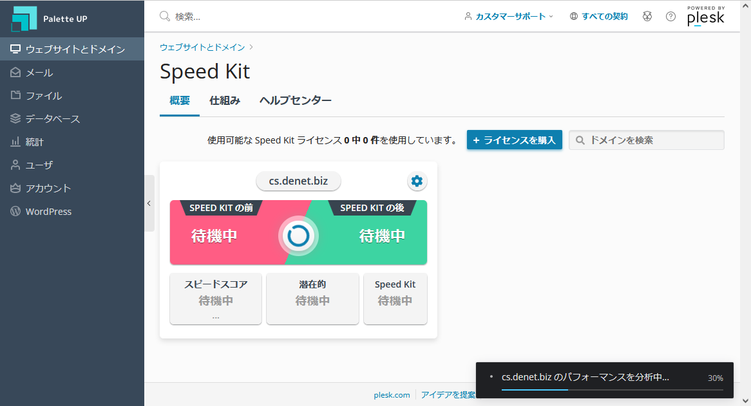Open the 潜在的 card
751x406 pixels.
click(313, 299)
